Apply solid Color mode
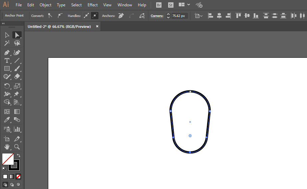The width and height of the screenshot is (307, 189). 5,176
